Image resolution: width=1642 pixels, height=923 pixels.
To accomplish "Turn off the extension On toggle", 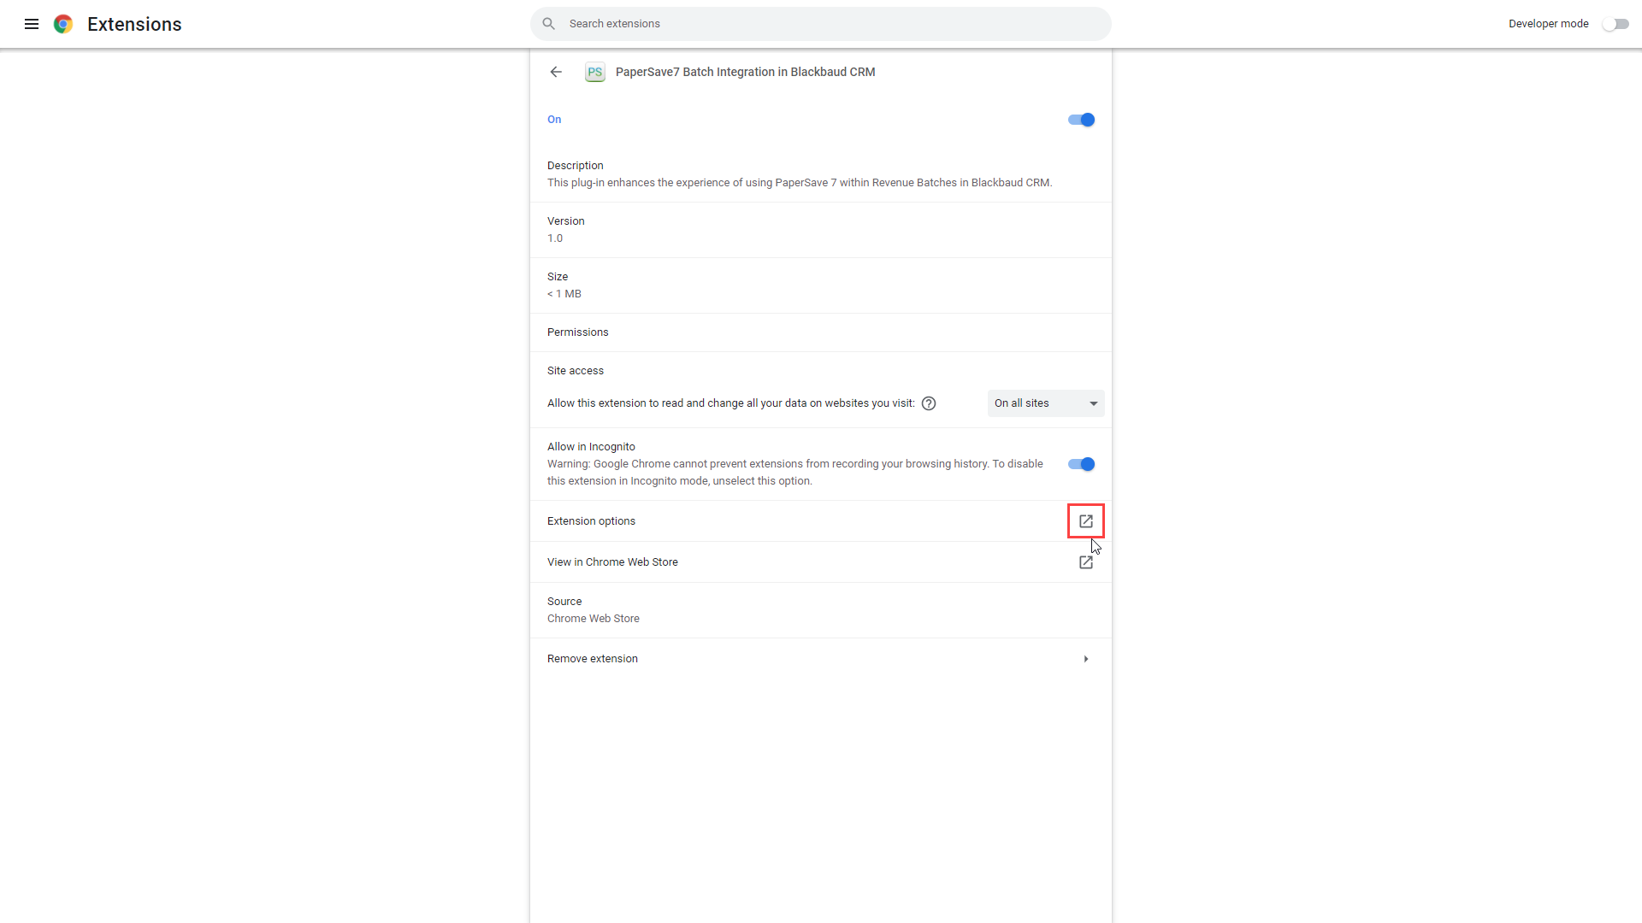I will tap(1081, 120).
